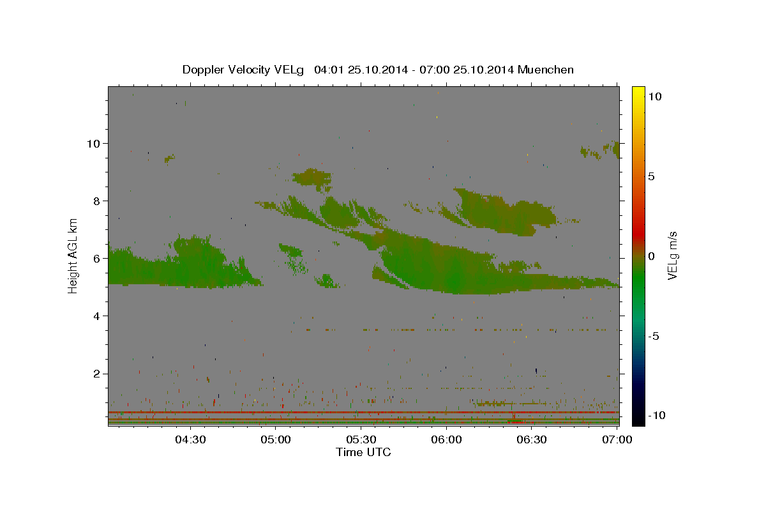Click the 04:30 time tick label
The height and width of the screenshot is (511, 766).
(190, 440)
